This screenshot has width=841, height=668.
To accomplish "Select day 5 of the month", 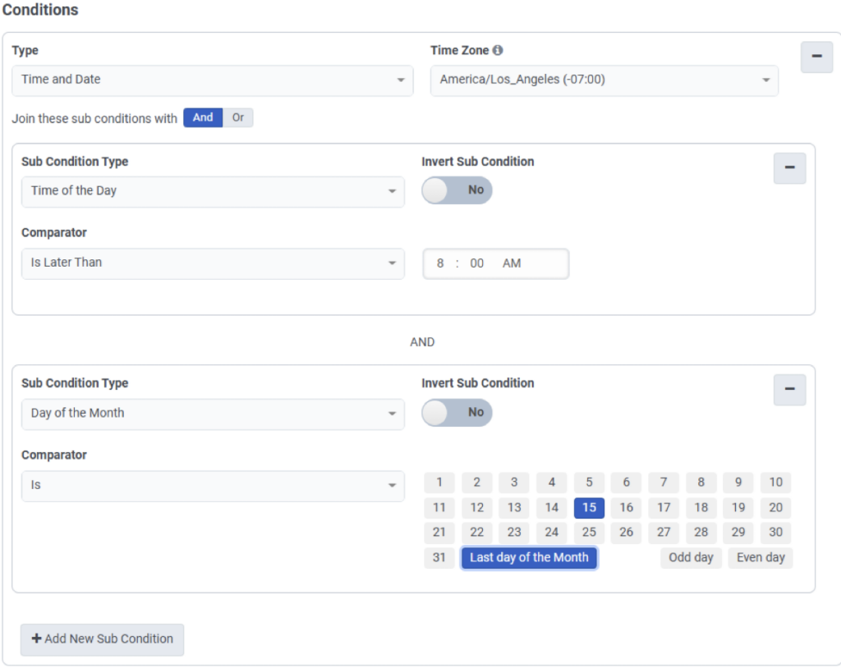I will pos(589,483).
